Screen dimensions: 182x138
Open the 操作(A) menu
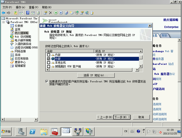pyautogui.click(x=20, y=7)
